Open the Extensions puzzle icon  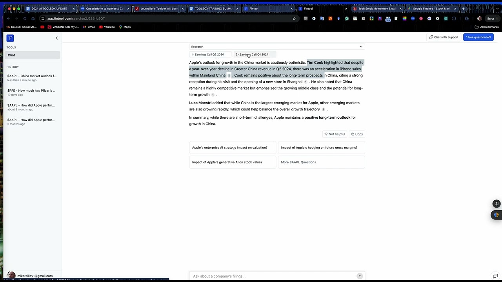click(x=454, y=18)
